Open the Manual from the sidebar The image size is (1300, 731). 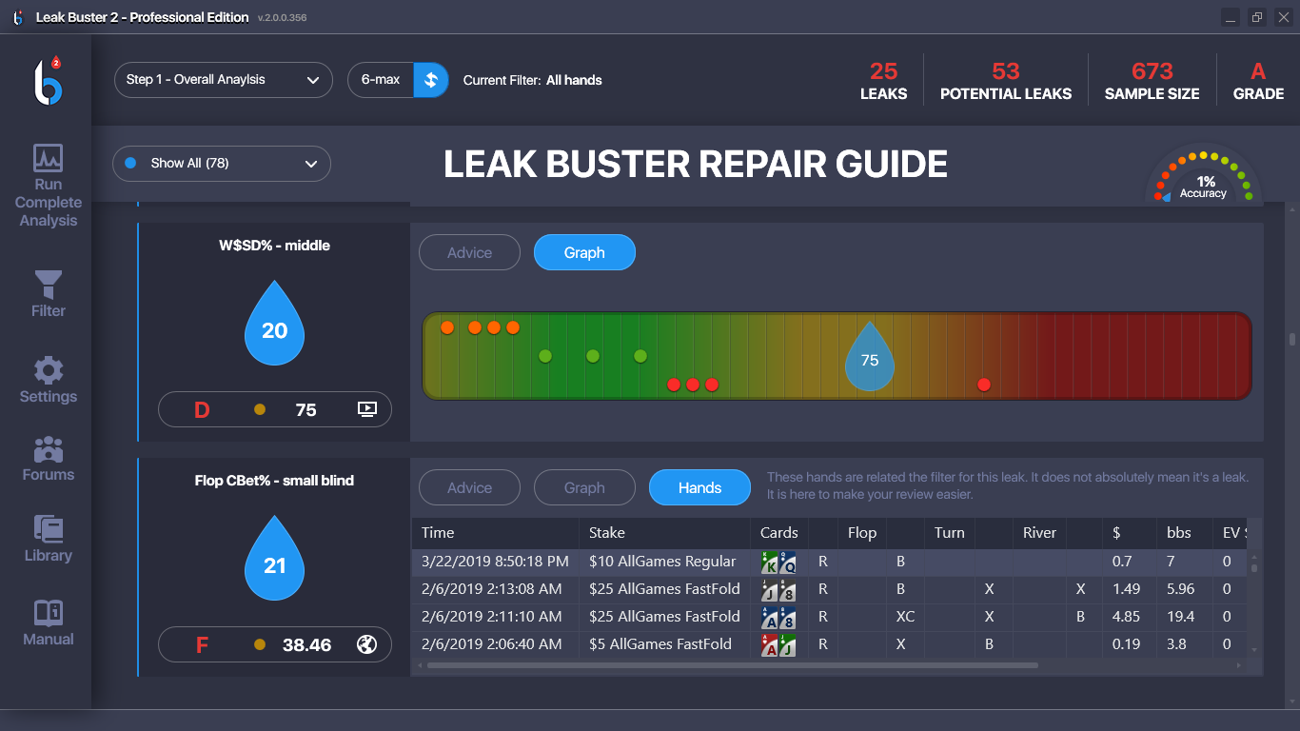point(48,622)
